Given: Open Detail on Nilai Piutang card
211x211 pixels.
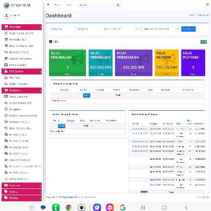Looking at the screenshot, I should coord(193,74).
